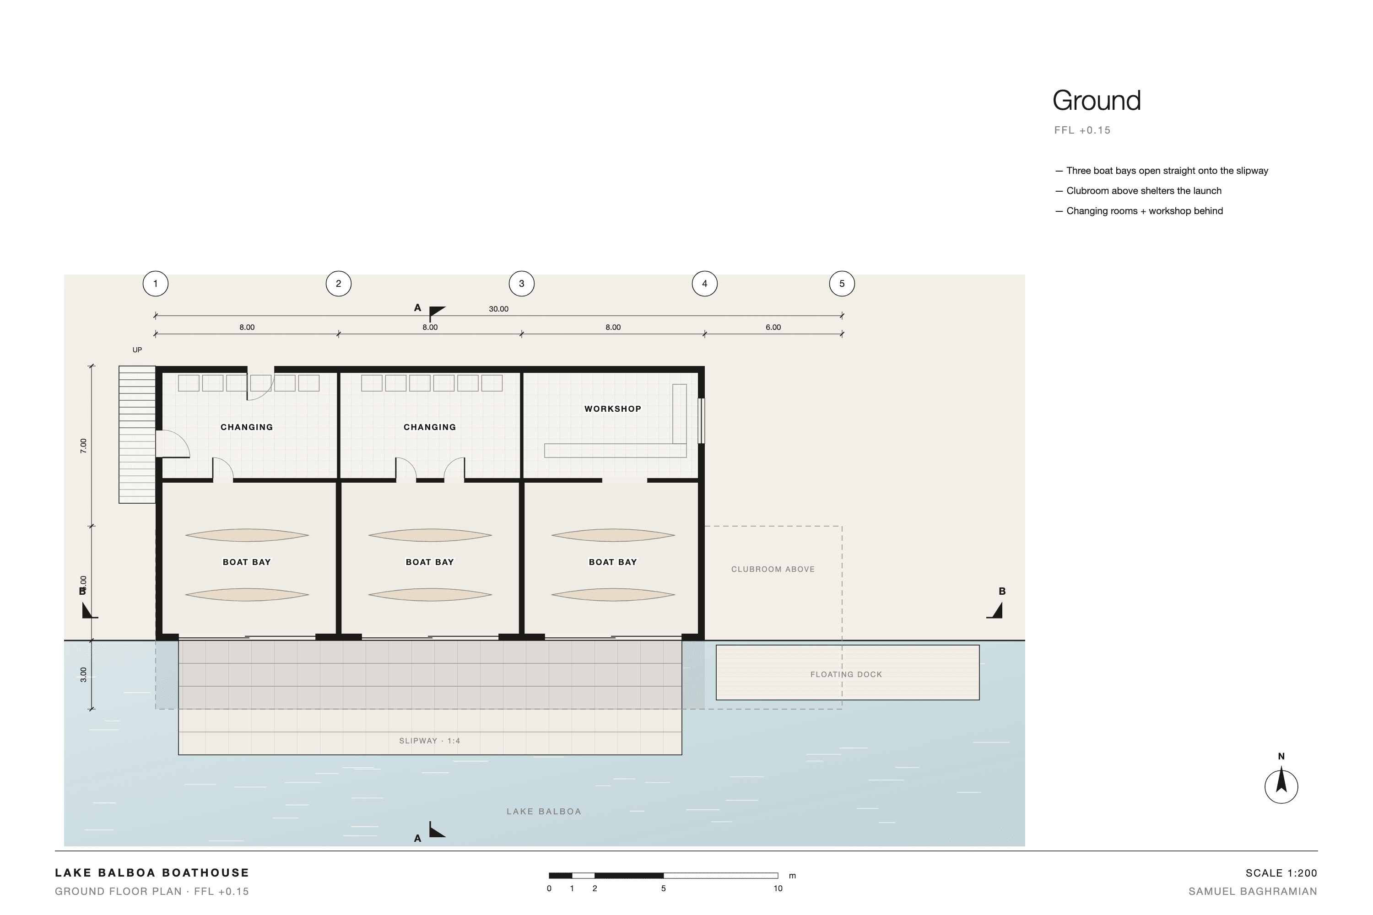The image size is (1373, 915).
Task: Select the 3.00 vertical dimension label
Action: [x=83, y=674]
